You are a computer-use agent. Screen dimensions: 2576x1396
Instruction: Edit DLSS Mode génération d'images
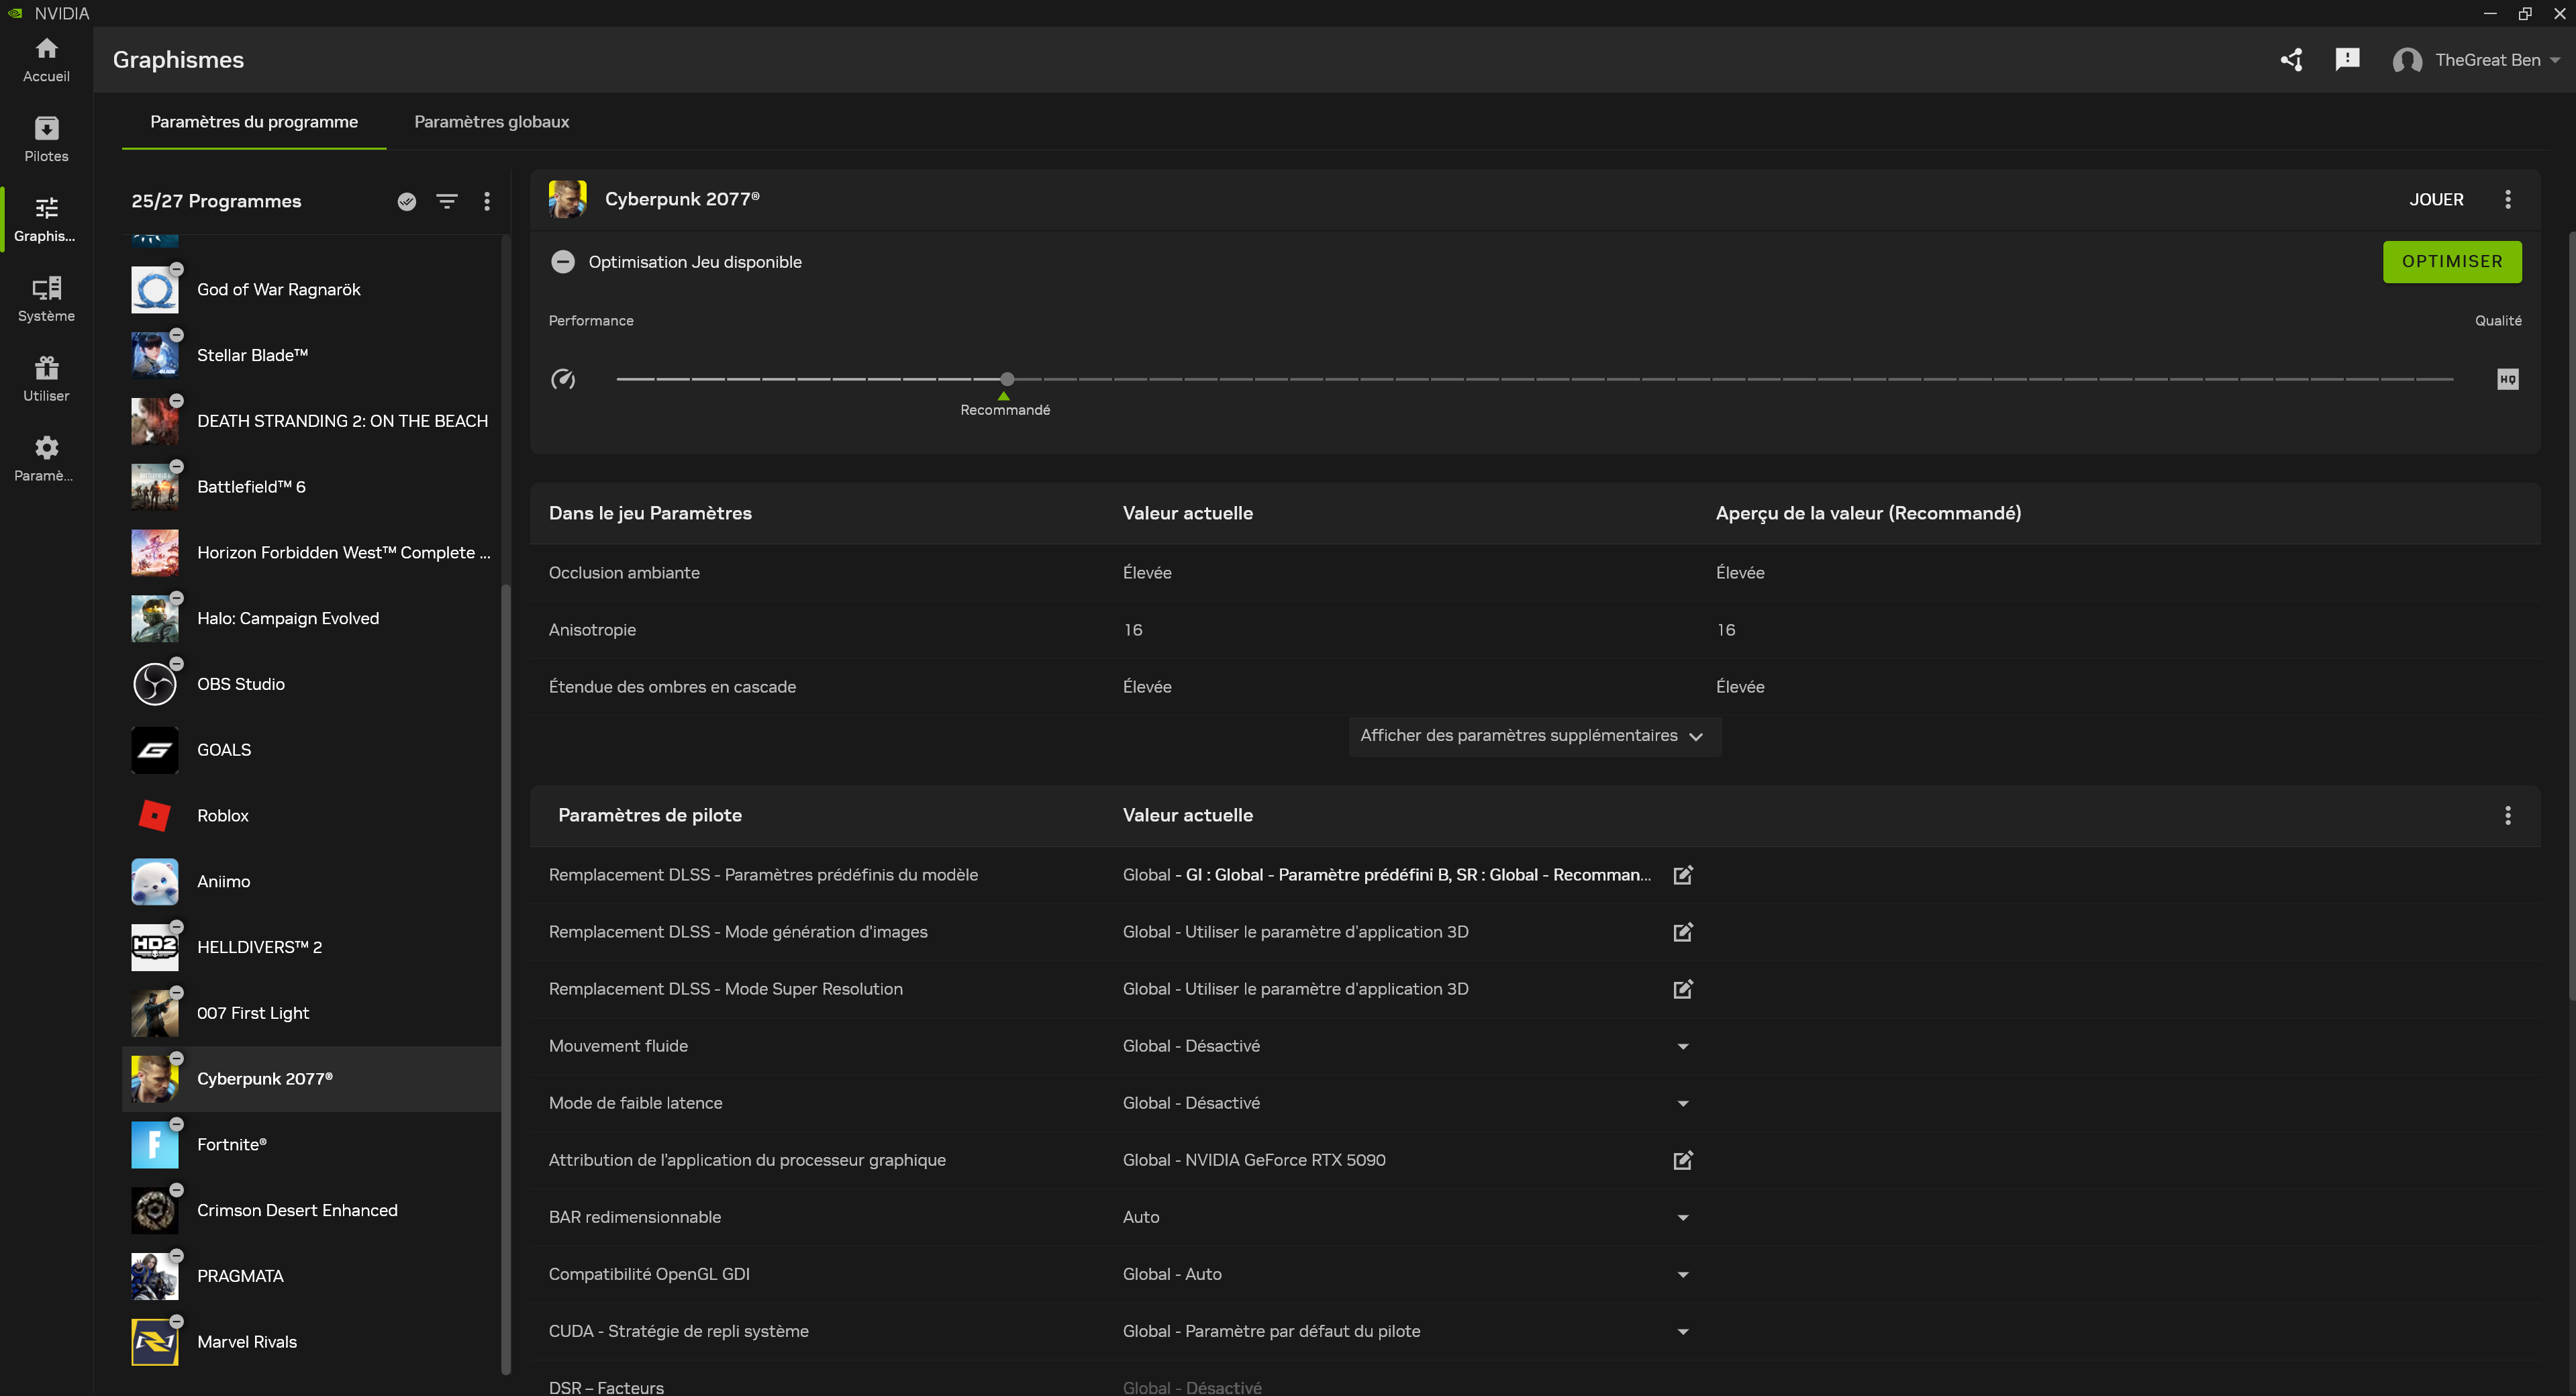(x=1683, y=932)
